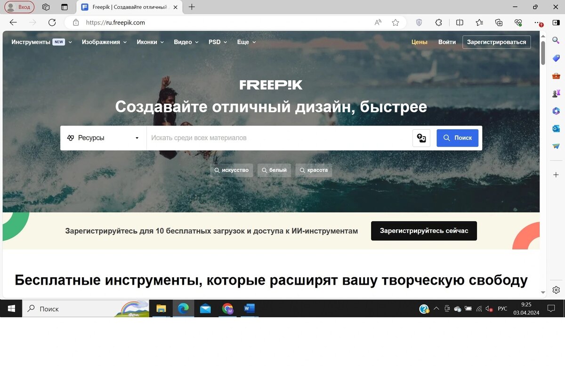This screenshot has height=366, width=565.
Task: Select the искусство search suggestion
Action: (x=231, y=170)
